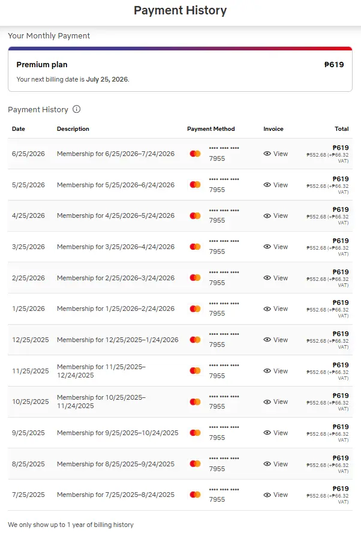Image resolution: width=361 pixels, height=542 pixels.
Task: Click the eye icon for 12/25/2025 invoice
Action: [267, 340]
